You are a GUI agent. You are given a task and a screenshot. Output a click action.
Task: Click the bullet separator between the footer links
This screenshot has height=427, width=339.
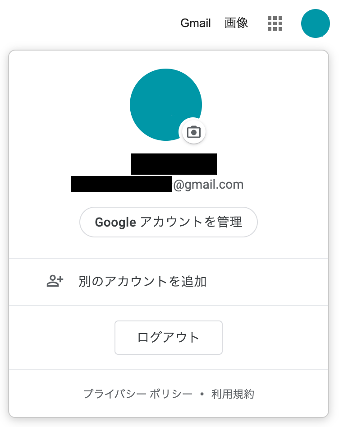tap(202, 394)
